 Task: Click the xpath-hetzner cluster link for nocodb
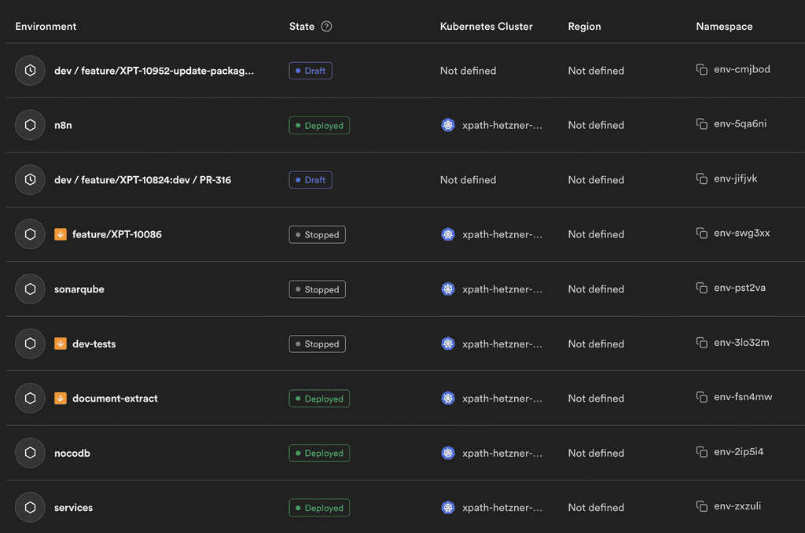pyautogui.click(x=502, y=454)
